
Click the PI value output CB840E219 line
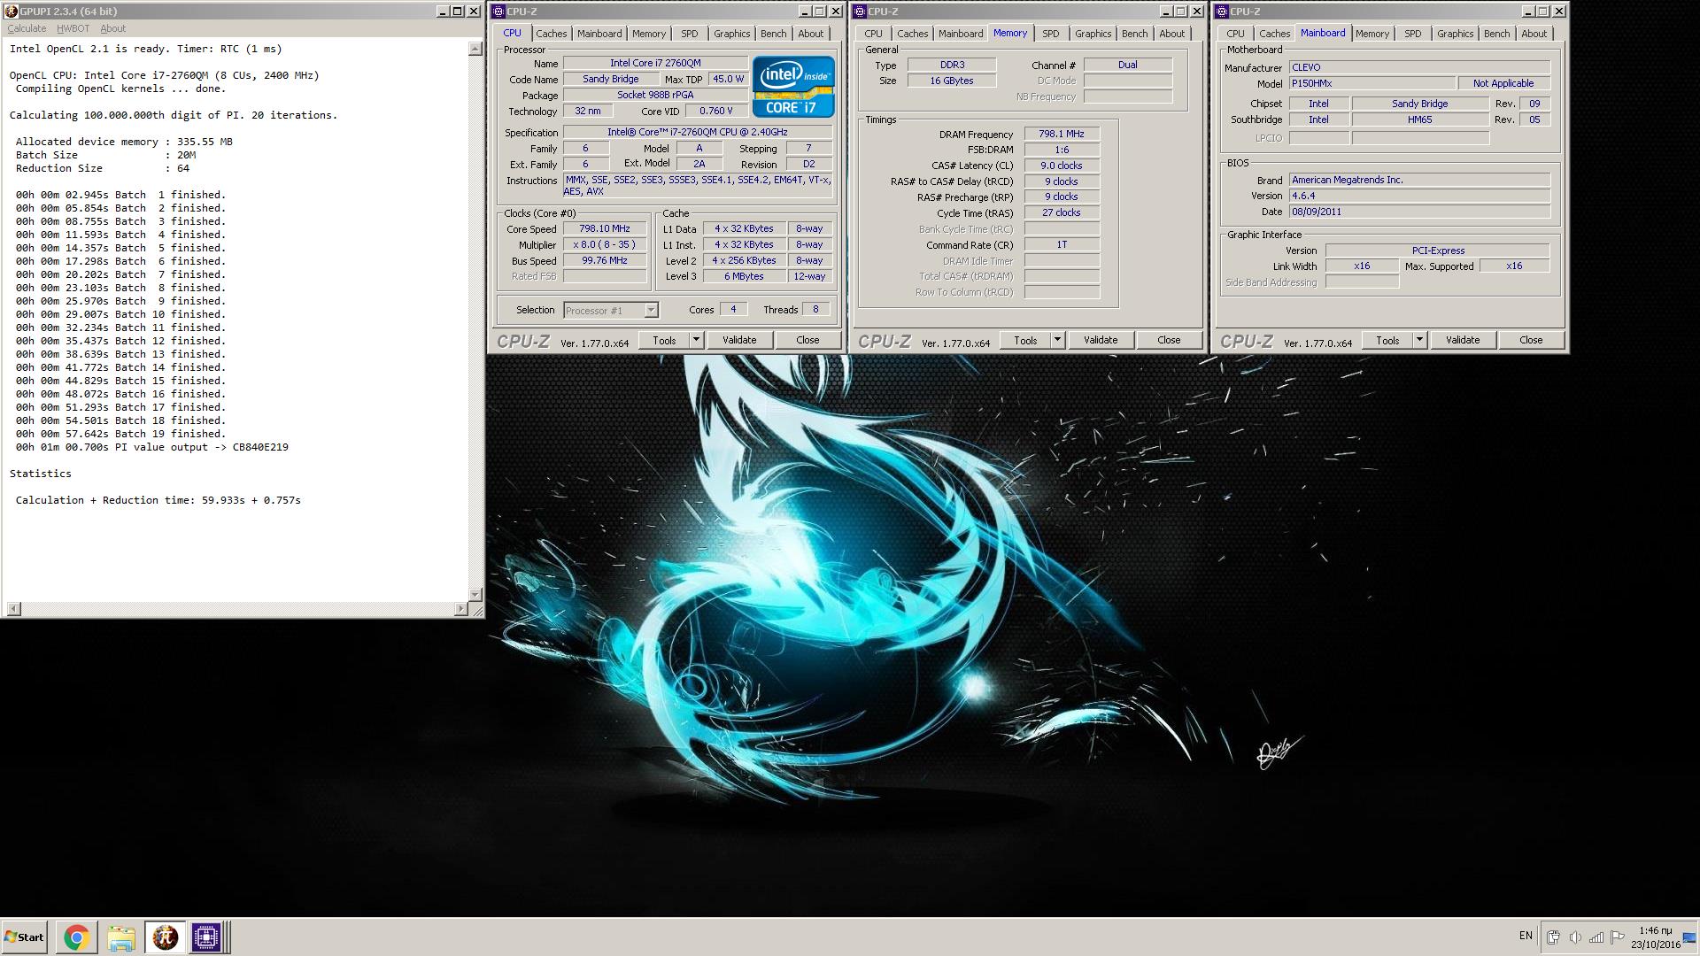151,447
